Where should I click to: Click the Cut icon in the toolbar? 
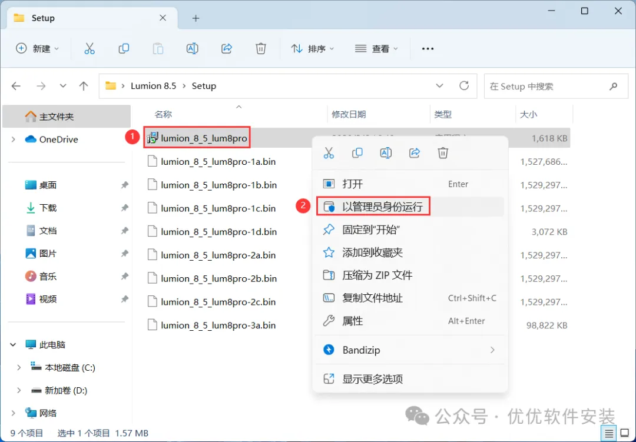coord(90,49)
